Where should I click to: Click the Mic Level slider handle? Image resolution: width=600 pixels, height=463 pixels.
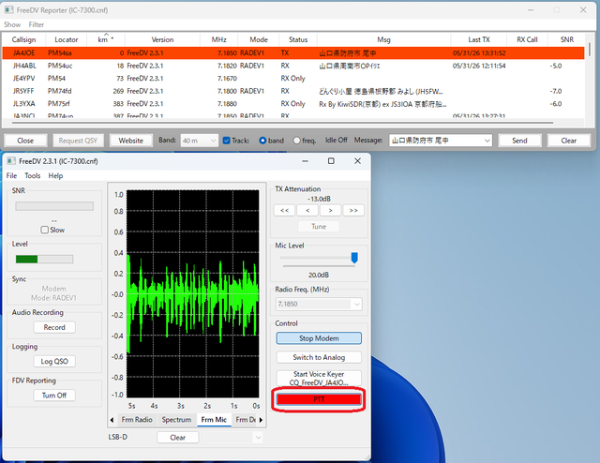pyautogui.click(x=354, y=258)
